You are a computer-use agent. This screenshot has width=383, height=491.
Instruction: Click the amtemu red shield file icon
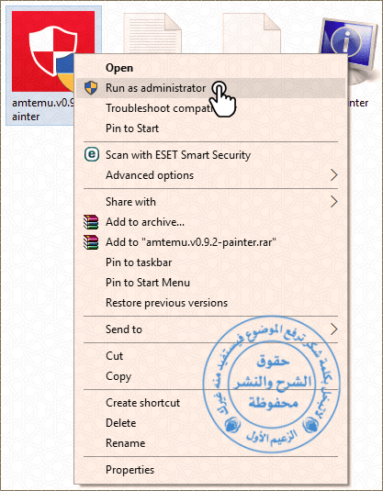(53, 51)
